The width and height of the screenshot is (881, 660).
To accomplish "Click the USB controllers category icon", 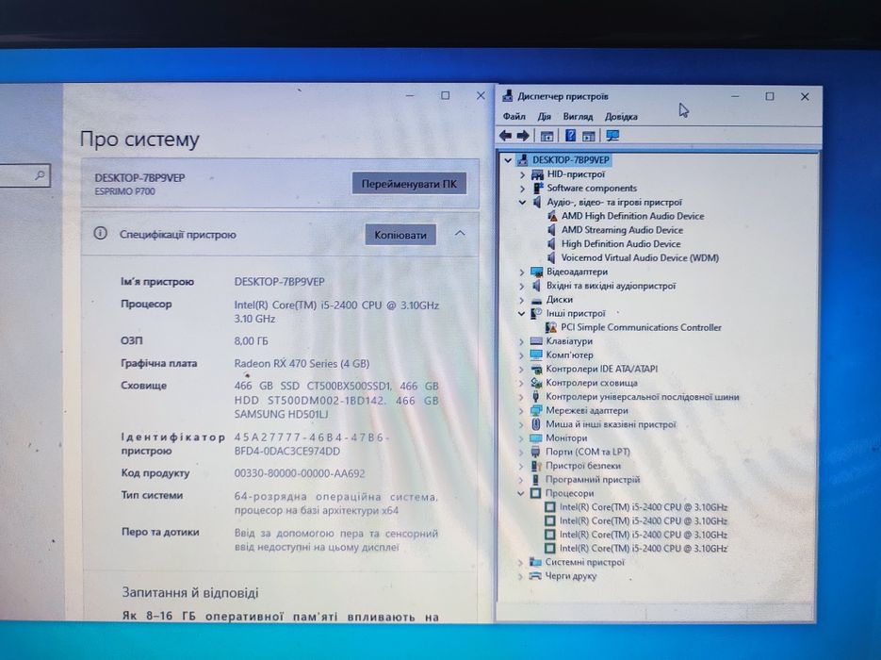I will pos(536,397).
